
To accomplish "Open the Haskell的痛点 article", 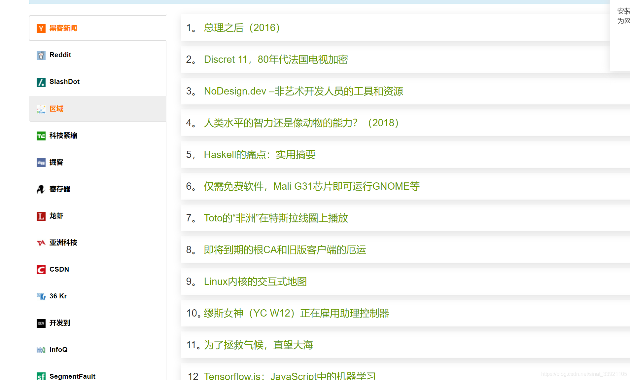I will [x=260, y=155].
